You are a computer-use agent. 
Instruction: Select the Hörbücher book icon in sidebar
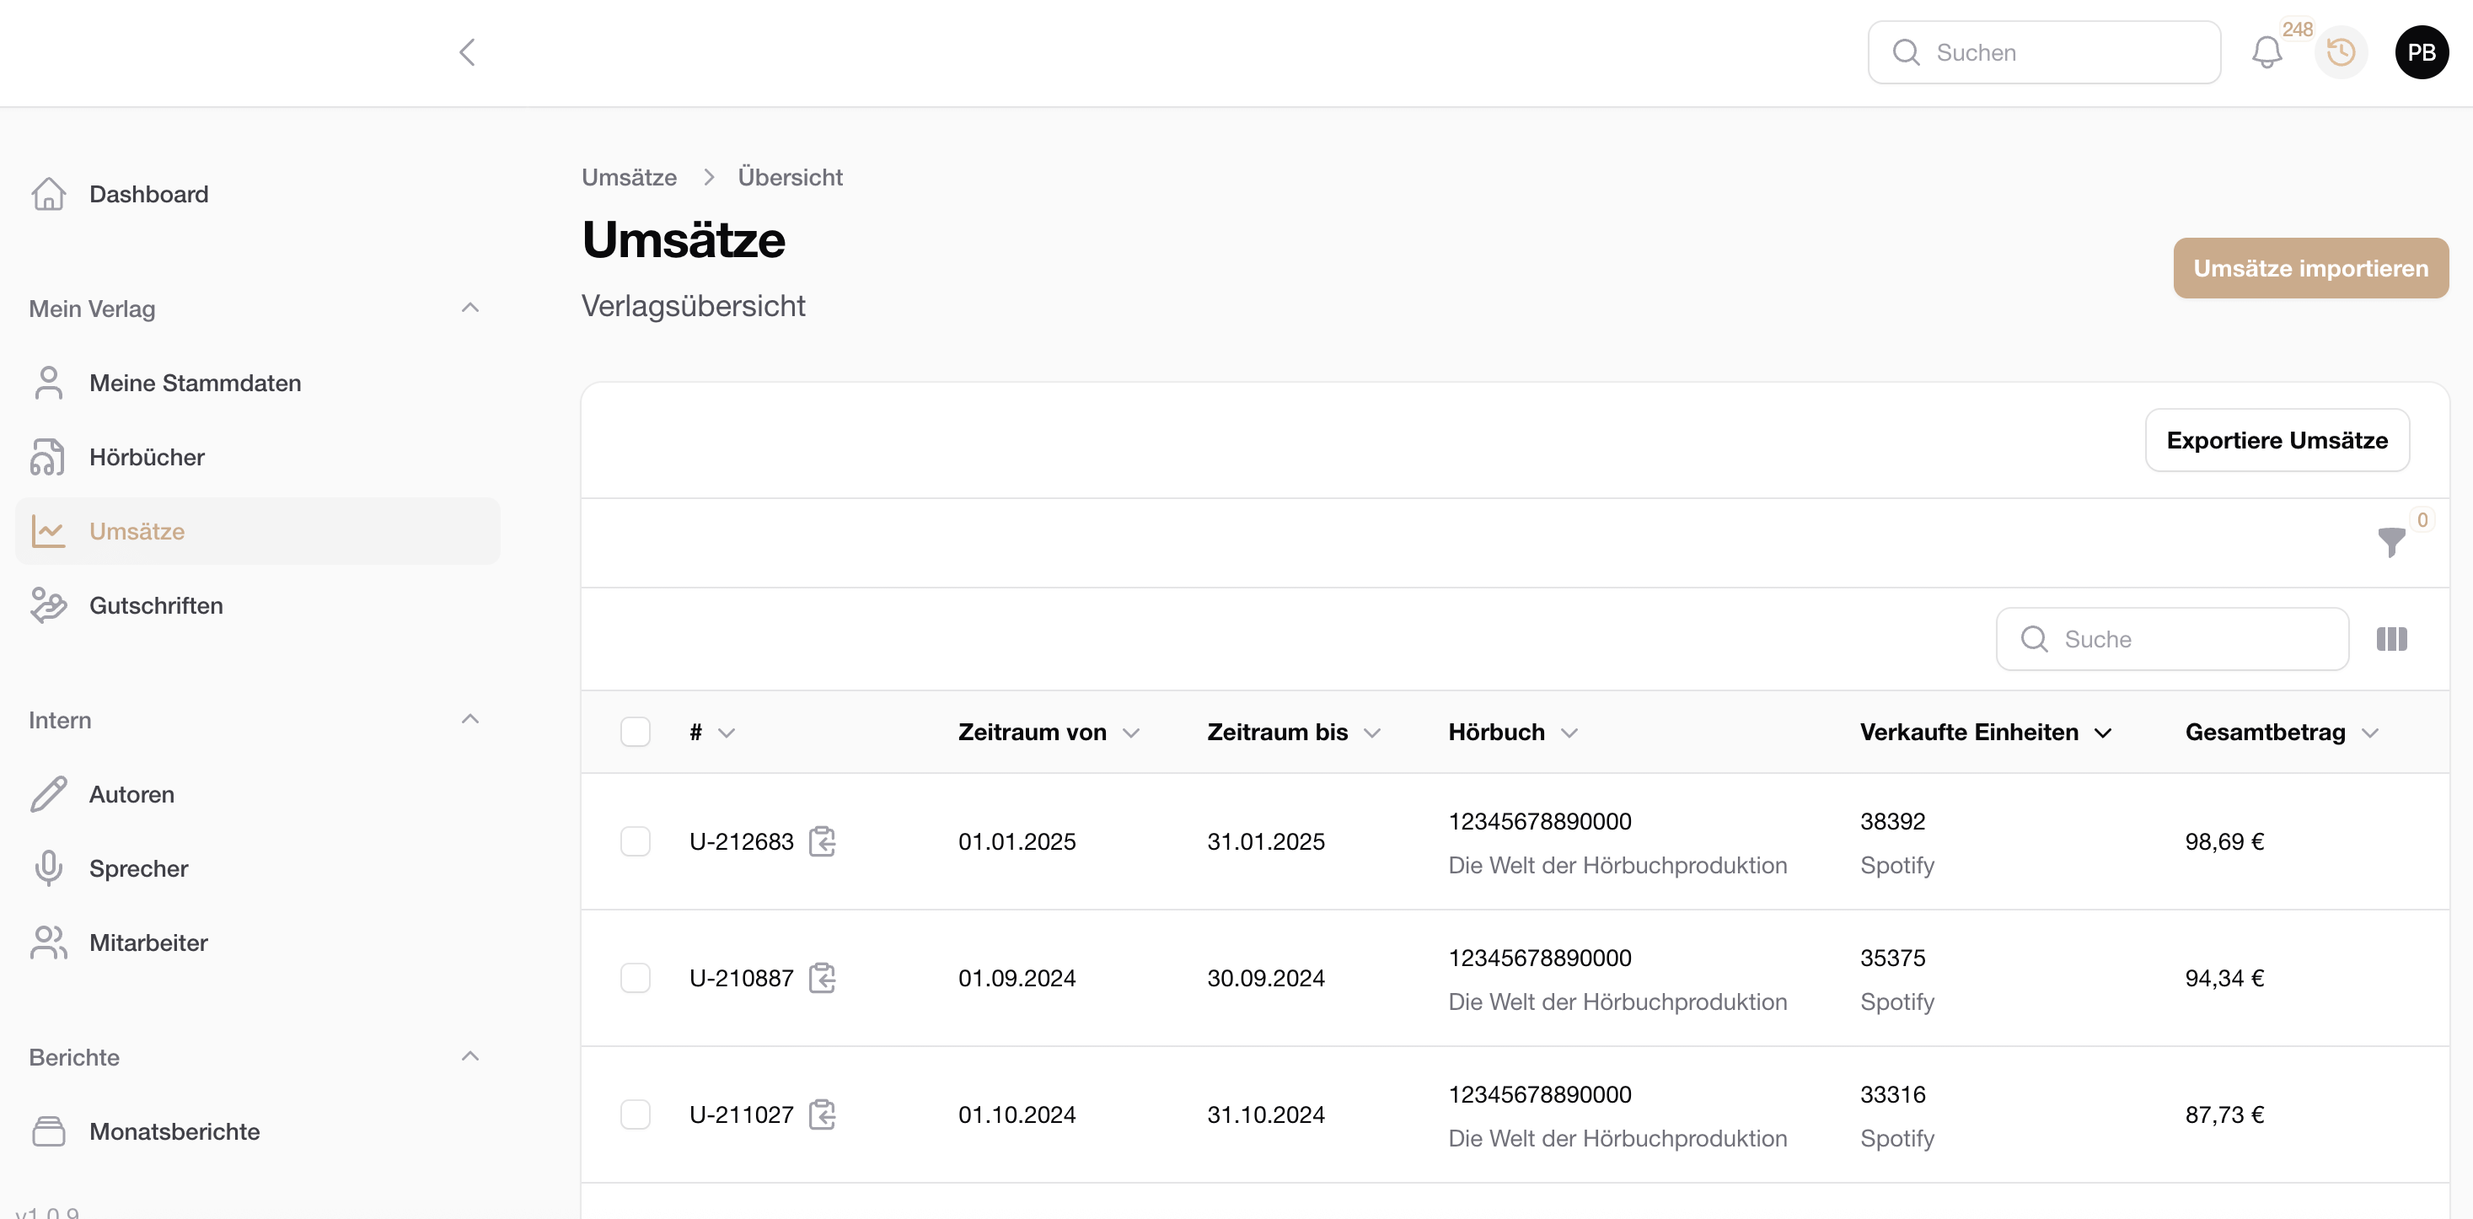tap(49, 457)
